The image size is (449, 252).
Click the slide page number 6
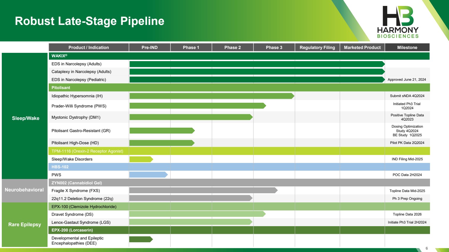427,248
